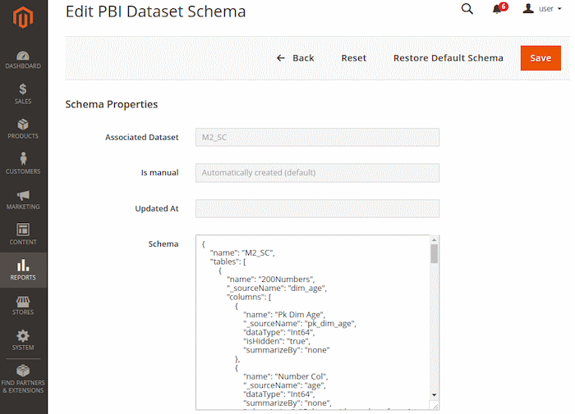This screenshot has width=575, height=414.
Task: Open the Customers sidebar menu
Action: click(23, 164)
